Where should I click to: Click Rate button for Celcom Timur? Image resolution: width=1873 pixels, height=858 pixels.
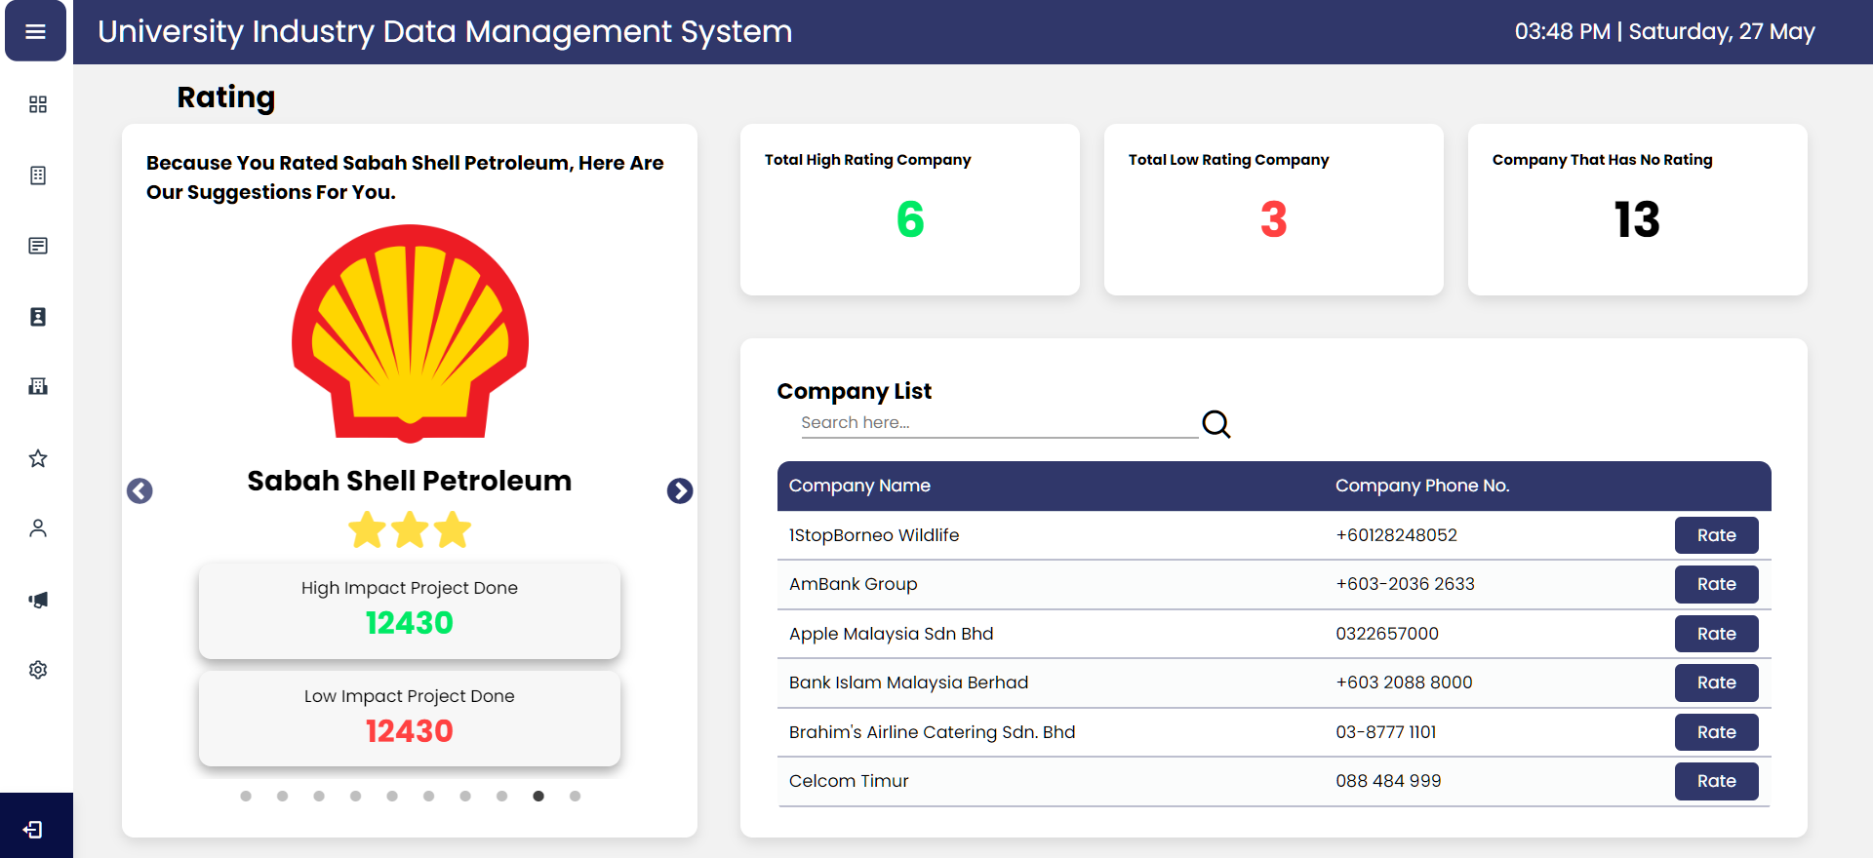coord(1716,781)
